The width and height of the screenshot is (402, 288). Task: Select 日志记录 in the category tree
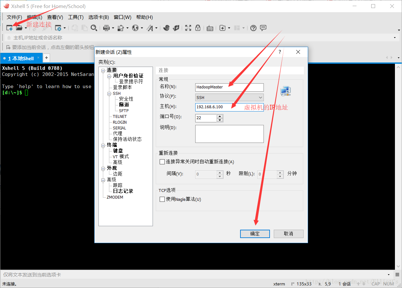pos(123,191)
